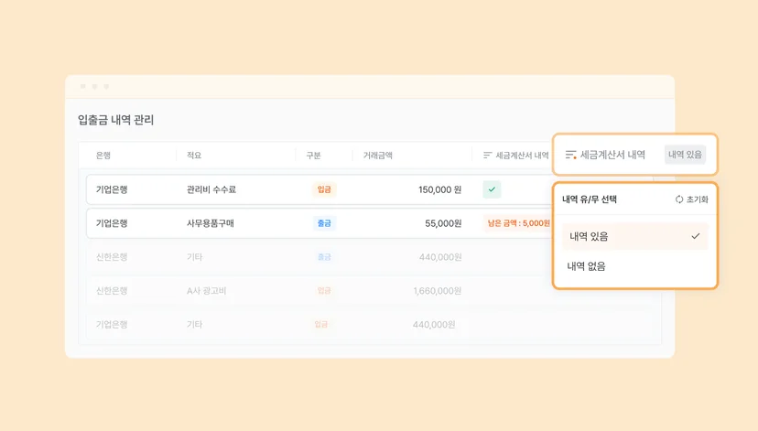The height and width of the screenshot is (431, 758).
Task: Click the checkmark on 내역 있음 option
Action: coord(695,236)
